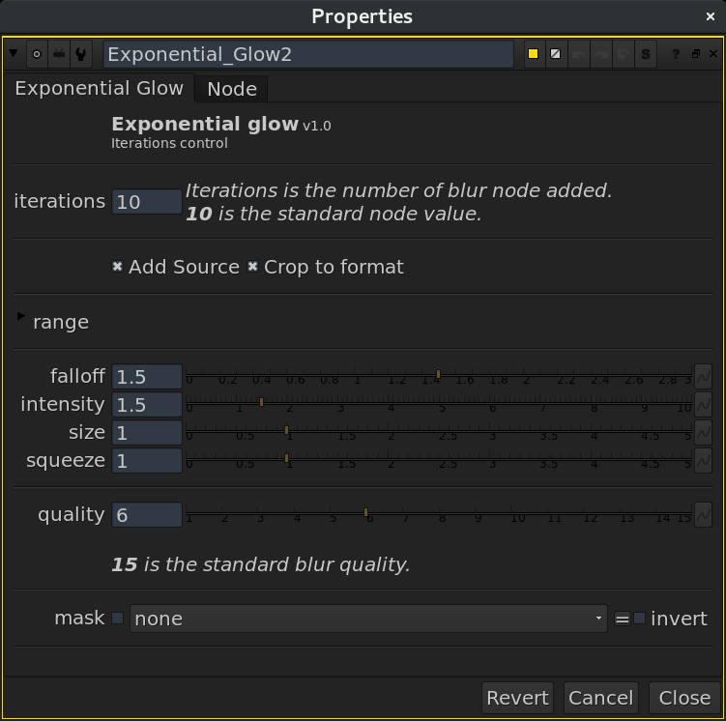Click the help question mark icon

(x=676, y=54)
